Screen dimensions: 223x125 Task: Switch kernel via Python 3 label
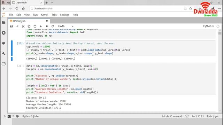click(x=208, y=26)
